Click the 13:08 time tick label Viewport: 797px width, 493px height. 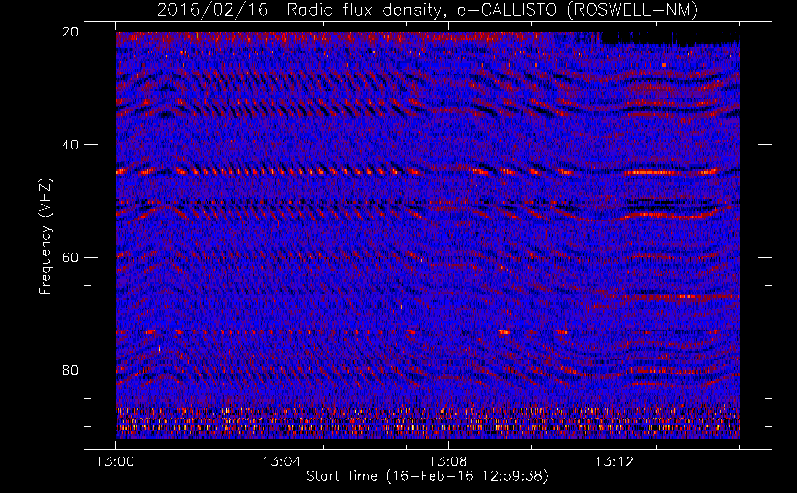pyautogui.click(x=448, y=462)
